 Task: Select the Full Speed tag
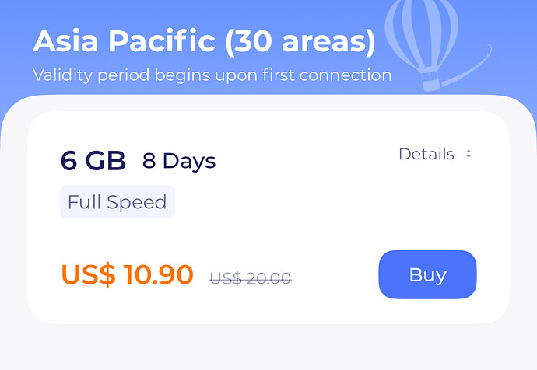(118, 202)
